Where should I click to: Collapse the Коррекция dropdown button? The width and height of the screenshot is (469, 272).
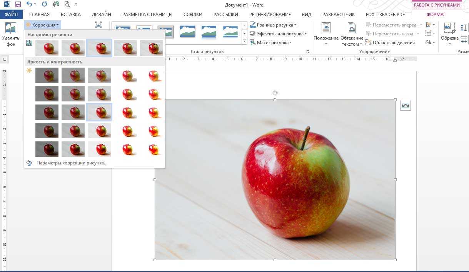click(x=43, y=25)
